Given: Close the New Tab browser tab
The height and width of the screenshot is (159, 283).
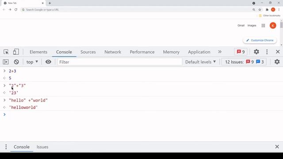Looking at the screenshot, I should (x=43, y=3).
